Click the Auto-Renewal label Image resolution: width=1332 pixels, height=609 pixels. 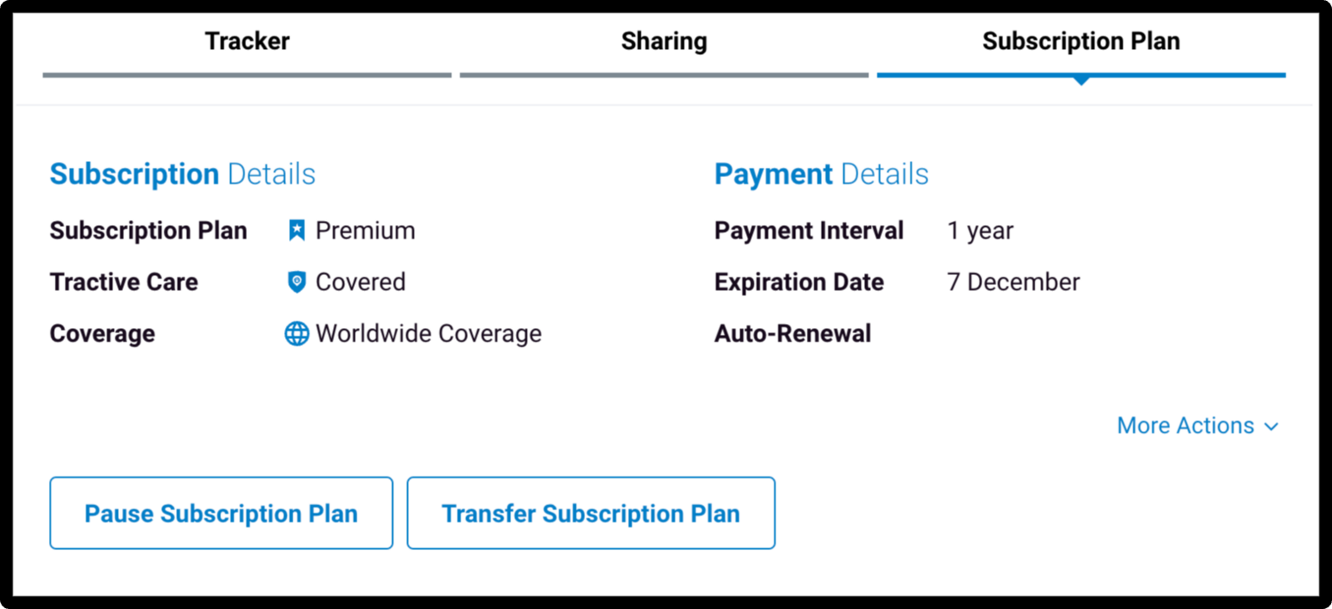pyautogui.click(x=792, y=333)
